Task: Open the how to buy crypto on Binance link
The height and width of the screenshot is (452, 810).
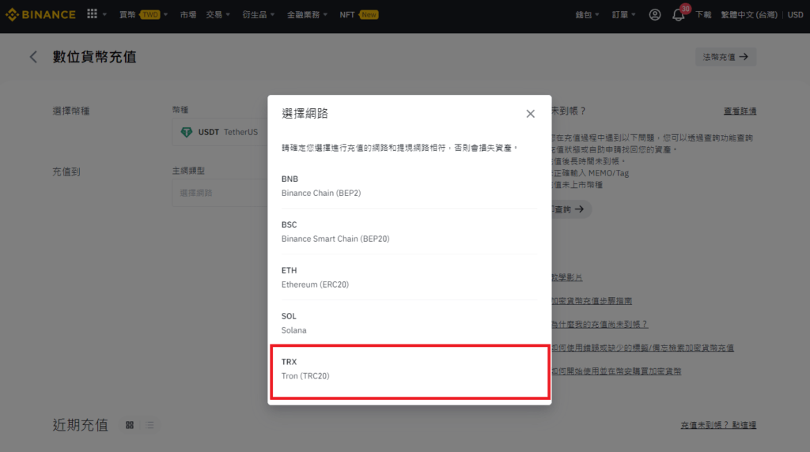Action: (616, 371)
